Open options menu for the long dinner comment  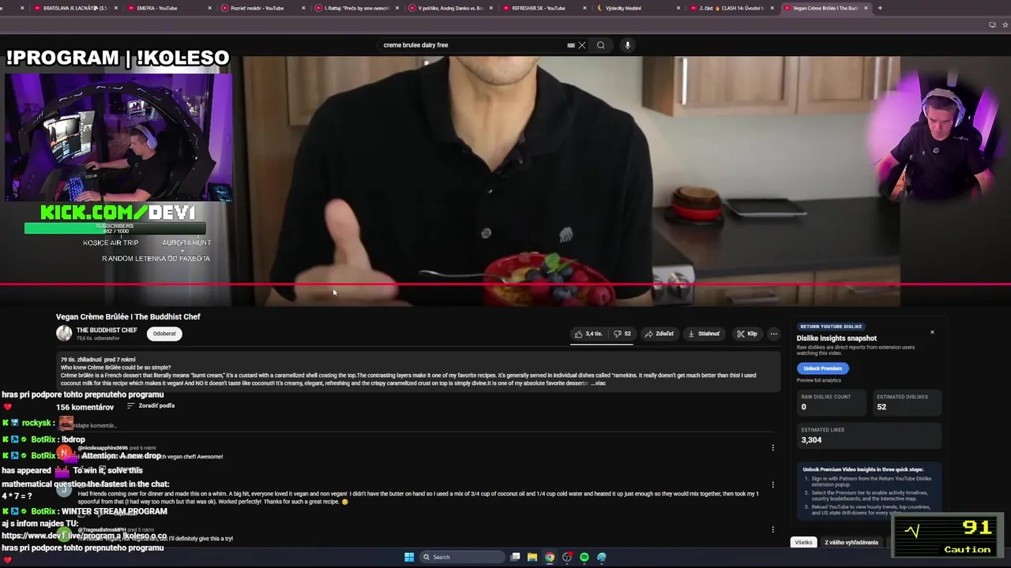pyautogui.click(x=773, y=484)
